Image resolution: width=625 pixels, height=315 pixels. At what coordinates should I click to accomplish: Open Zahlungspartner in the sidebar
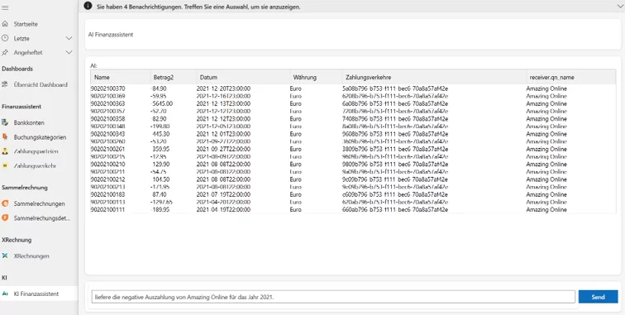pos(36,151)
